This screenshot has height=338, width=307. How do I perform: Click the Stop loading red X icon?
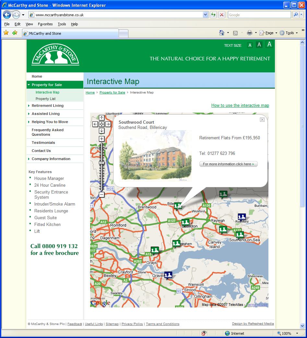point(221,15)
